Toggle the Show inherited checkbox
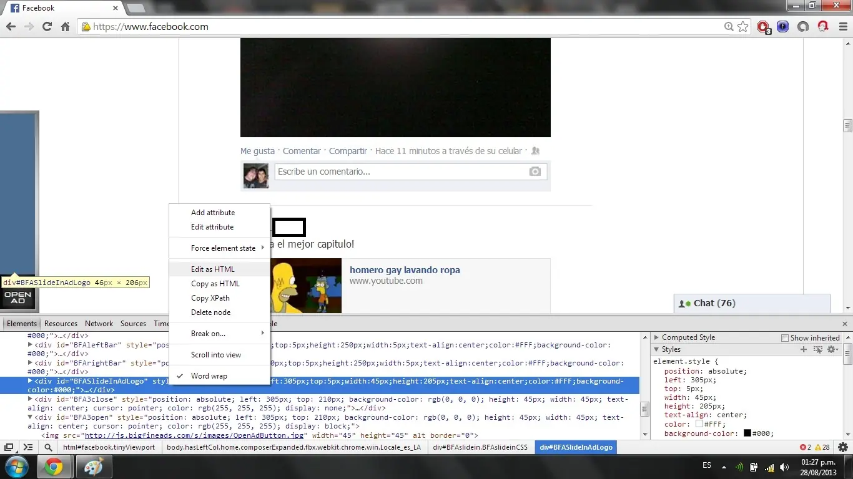853x479 pixels. [785, 338]
